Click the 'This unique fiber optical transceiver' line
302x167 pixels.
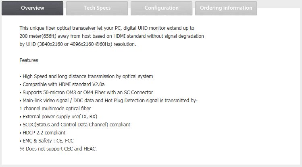tap(107, 28)
